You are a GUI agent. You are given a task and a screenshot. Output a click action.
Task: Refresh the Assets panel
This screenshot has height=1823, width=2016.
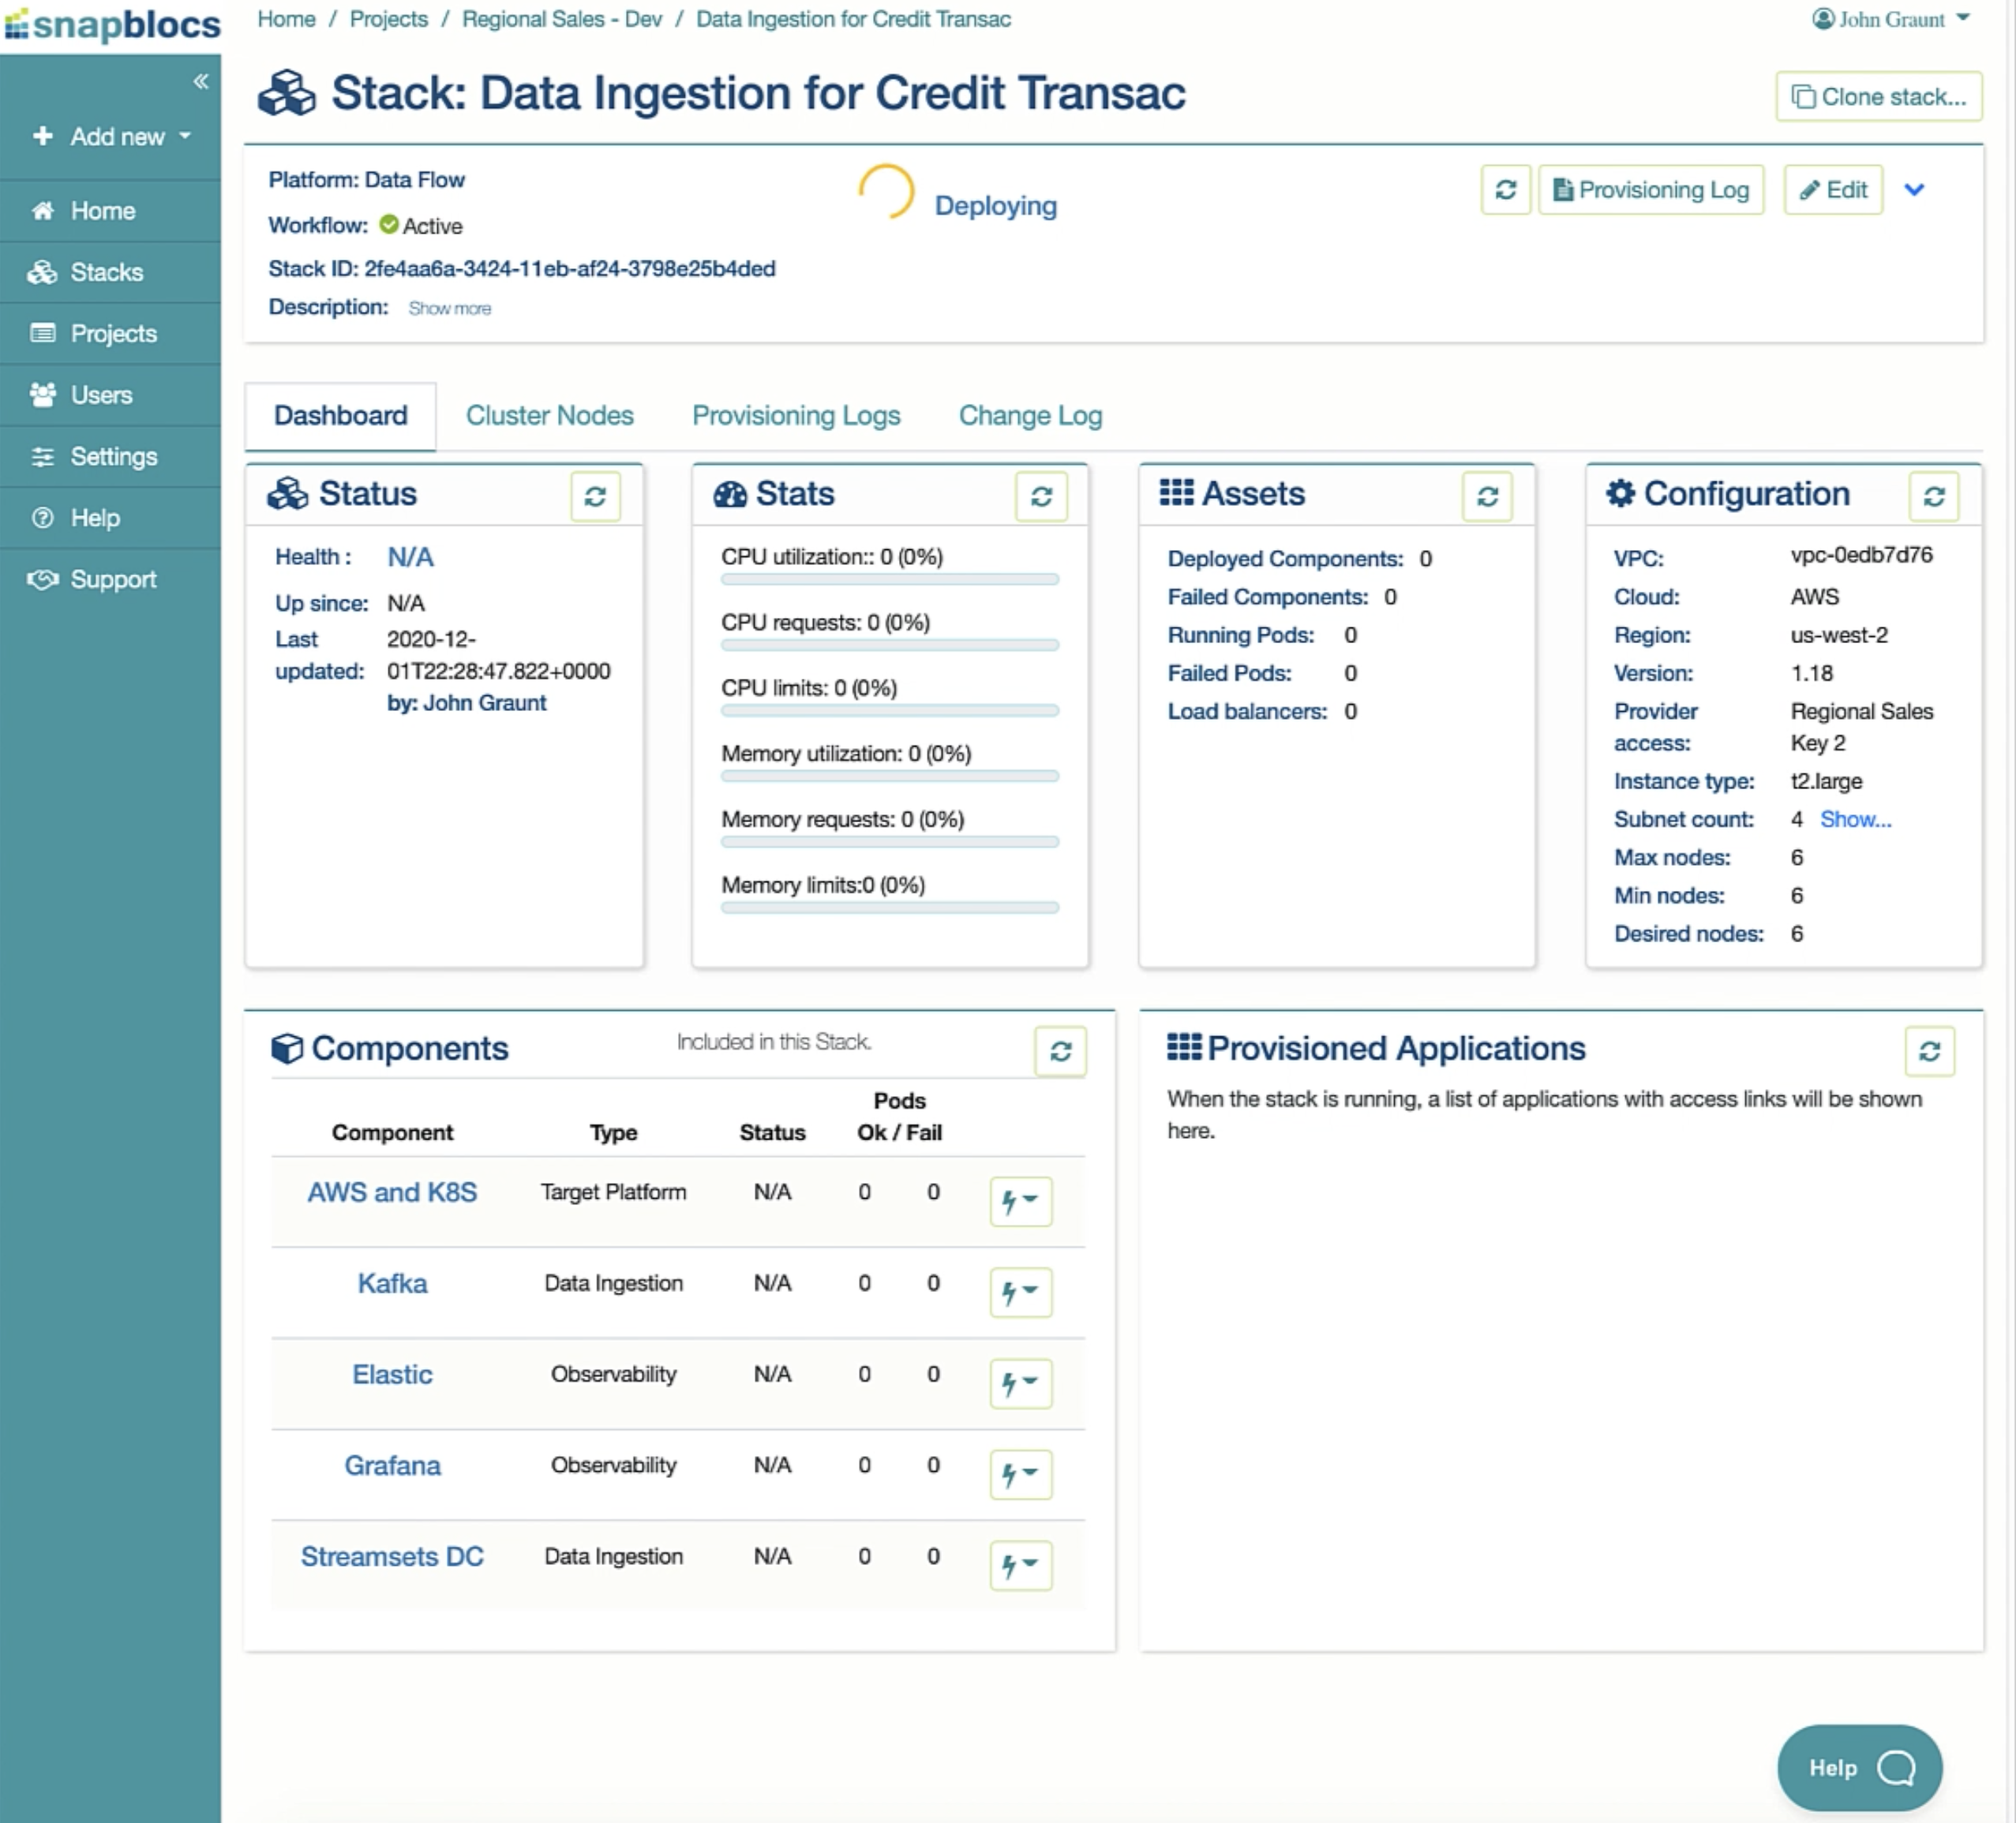point(1488,496)
